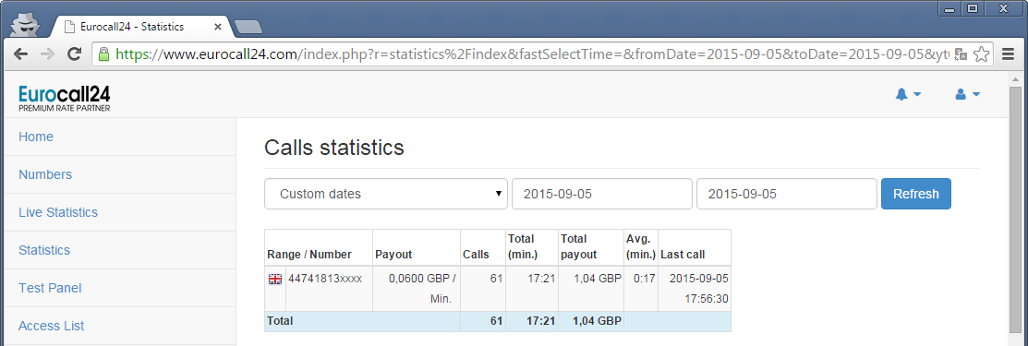Viewport: 1028px width, 346px height.
Task: Reload the page with the browser refresh icon
Action: pos(74,54)
